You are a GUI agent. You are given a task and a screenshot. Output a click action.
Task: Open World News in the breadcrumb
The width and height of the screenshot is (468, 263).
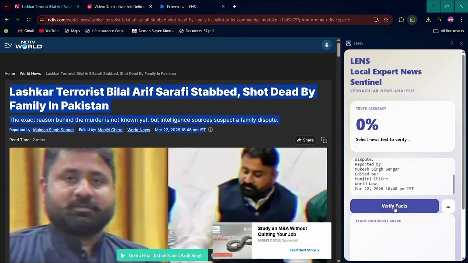coord(30,73)
